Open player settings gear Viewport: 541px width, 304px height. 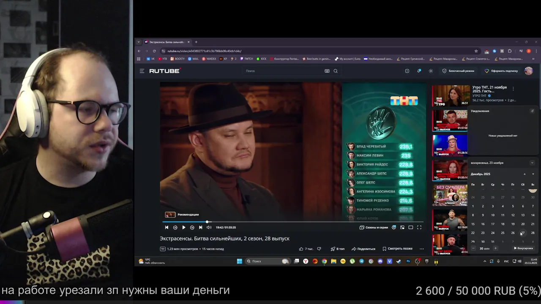(394, 228)
